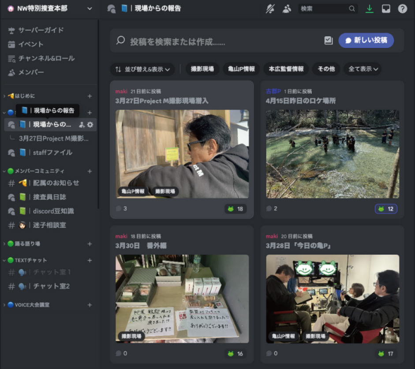The width and height of the screenshot is (415, 369).
Task: Select the 本広監督情報 tag filter
Action: (x=286, y=69)
